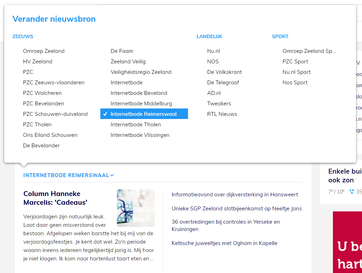Choose PZC Walcheren source

(x=42, y=93)
